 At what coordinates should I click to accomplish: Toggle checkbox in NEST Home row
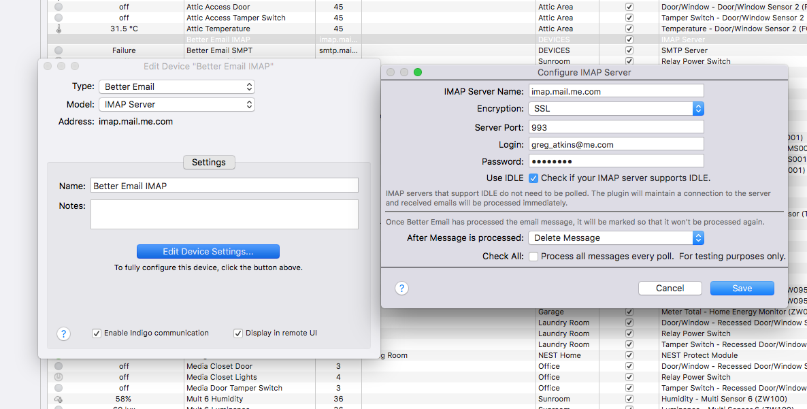tap(629, 355)
